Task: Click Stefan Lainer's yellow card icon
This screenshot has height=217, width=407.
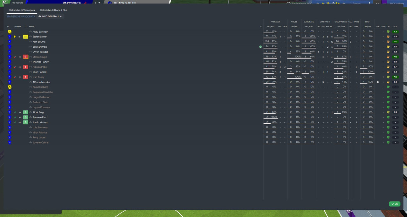Action: click(x=15, y=37)
